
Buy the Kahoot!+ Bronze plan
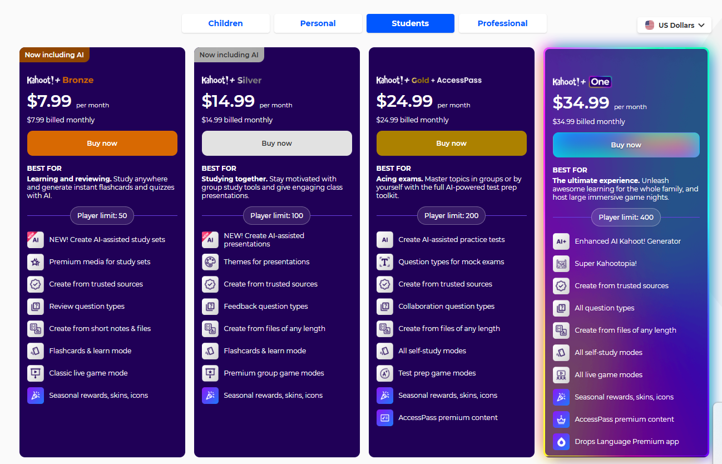102,143
